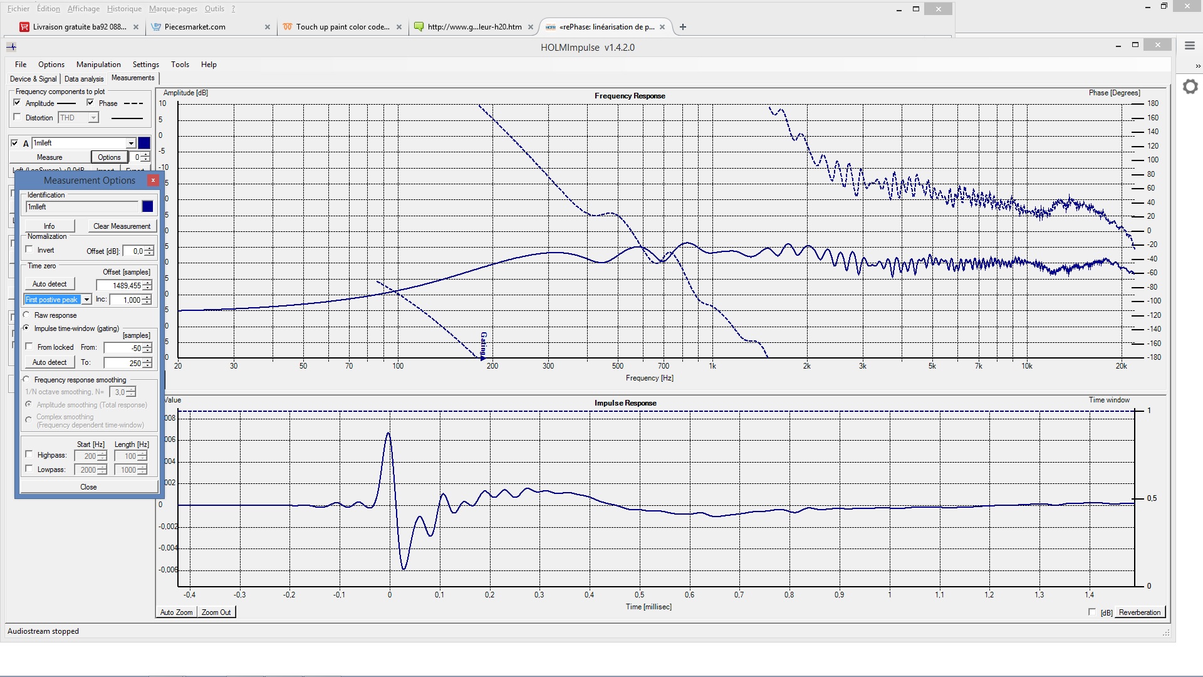The width and height of the screenshot is (1203, 677).
Task: Select Frequency response smoothing radio
Action: [26, 379]
